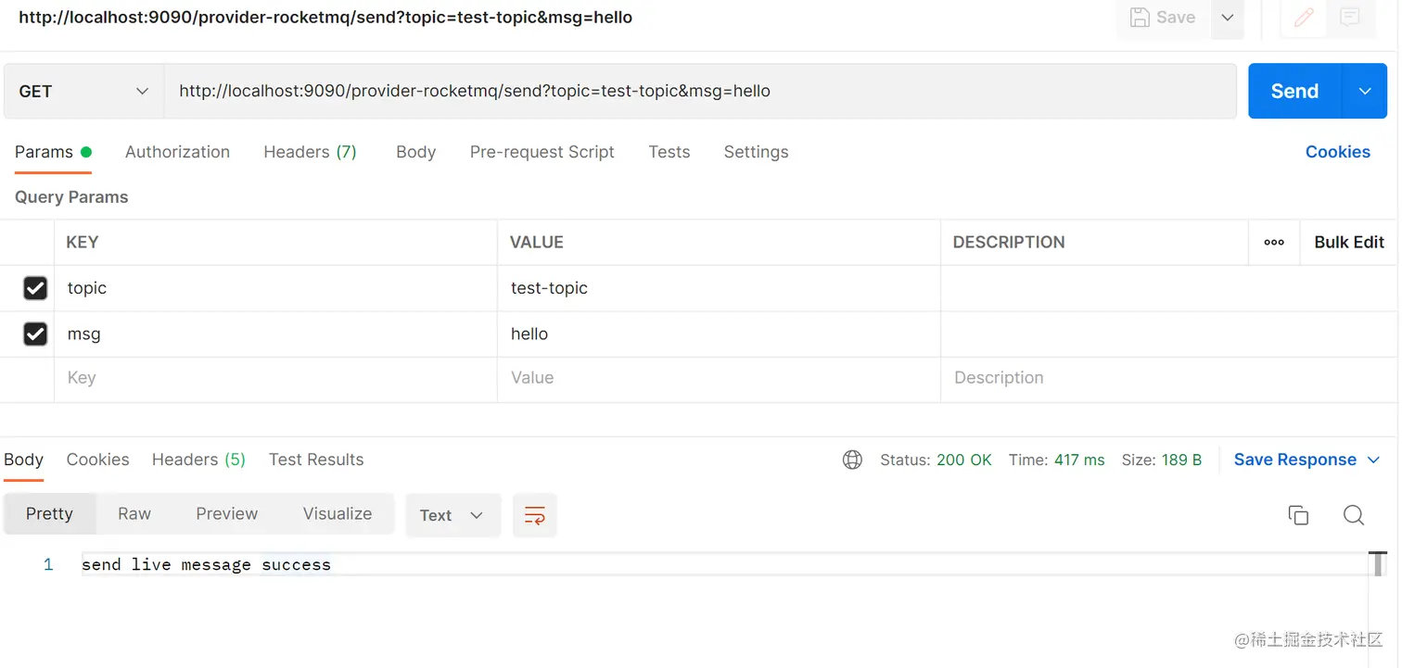Click the Time 417 ms text
The height and width of the screenshot is (668, 1402).
(x=1056, y=460)
